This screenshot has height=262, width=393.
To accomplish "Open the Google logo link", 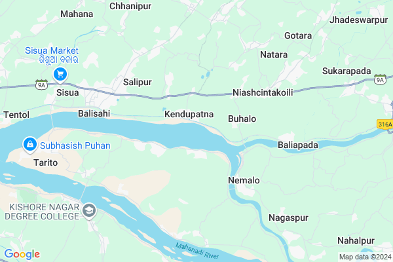I will 22,254.
